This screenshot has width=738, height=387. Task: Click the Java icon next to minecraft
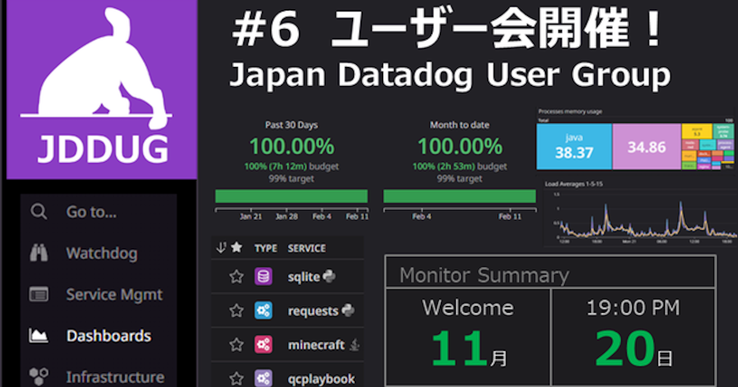coord(354,344)
